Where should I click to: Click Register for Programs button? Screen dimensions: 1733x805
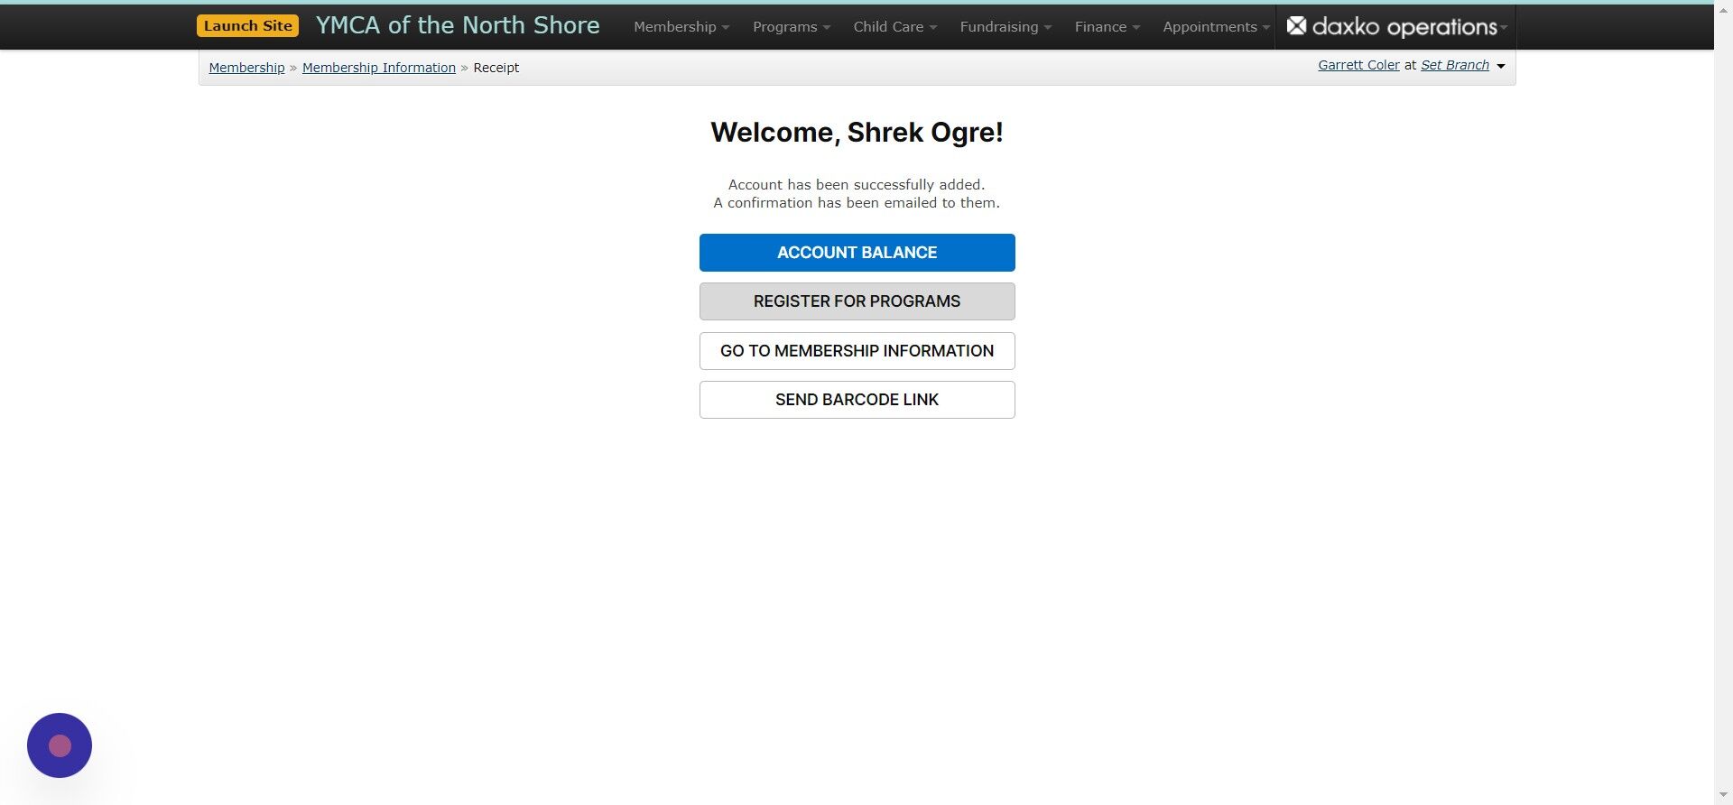857,301
